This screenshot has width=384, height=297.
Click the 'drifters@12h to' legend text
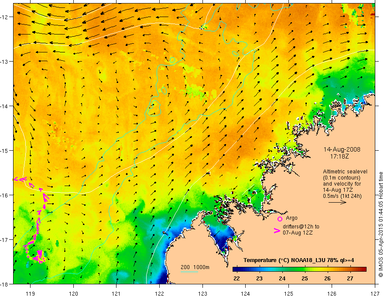(x=301, y=227)
